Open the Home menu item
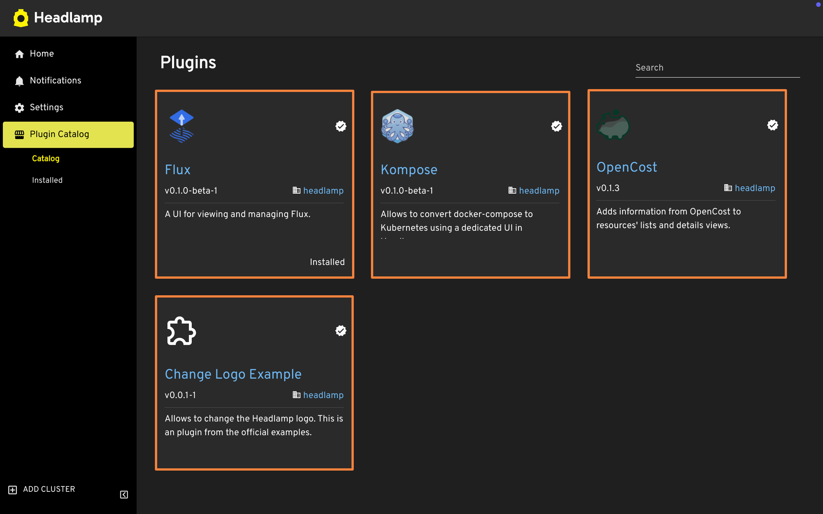 pos(68,54)
